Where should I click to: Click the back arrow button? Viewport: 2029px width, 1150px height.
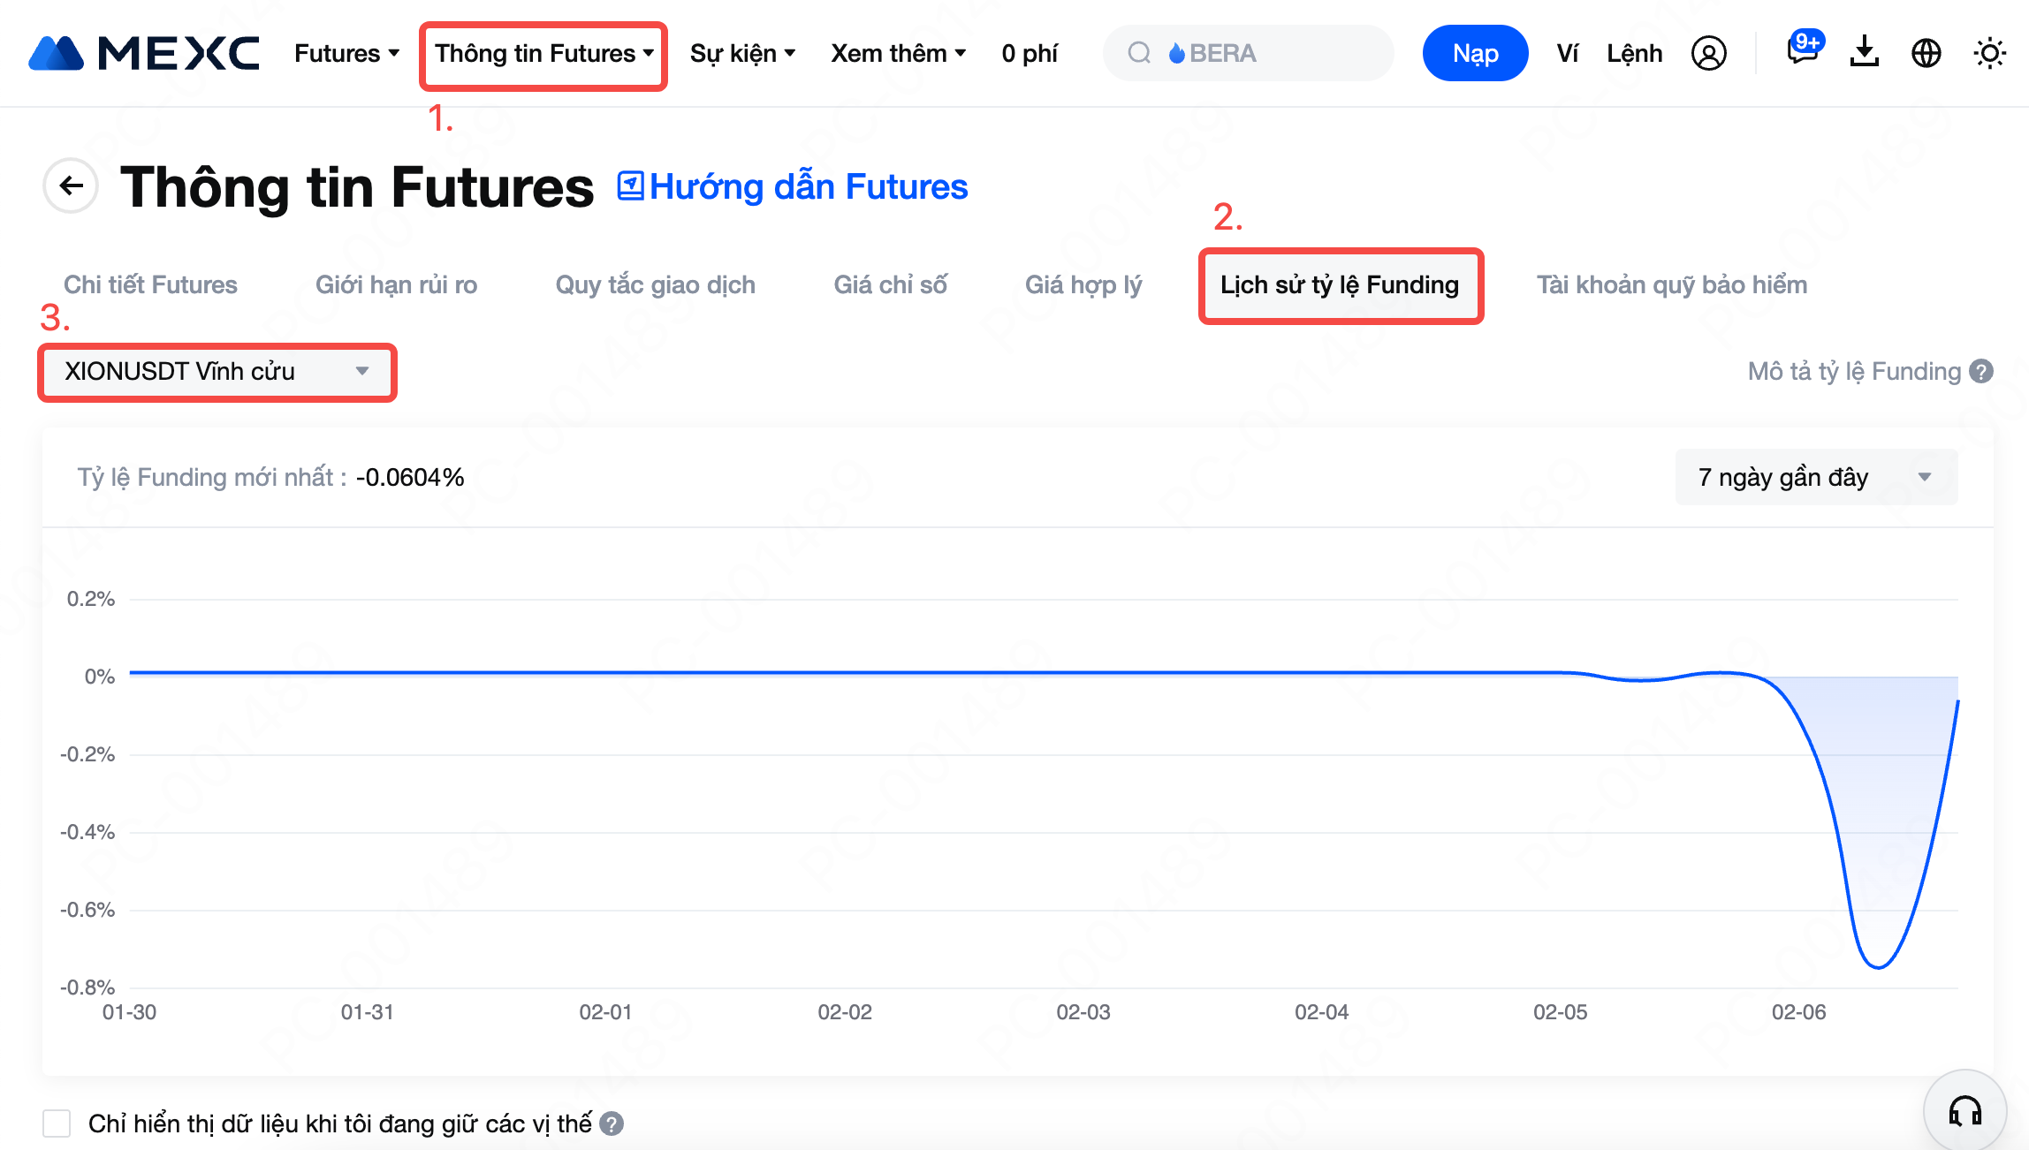pos(71,185)
